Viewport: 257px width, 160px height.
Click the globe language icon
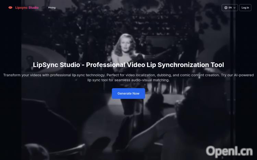[226, 8]
